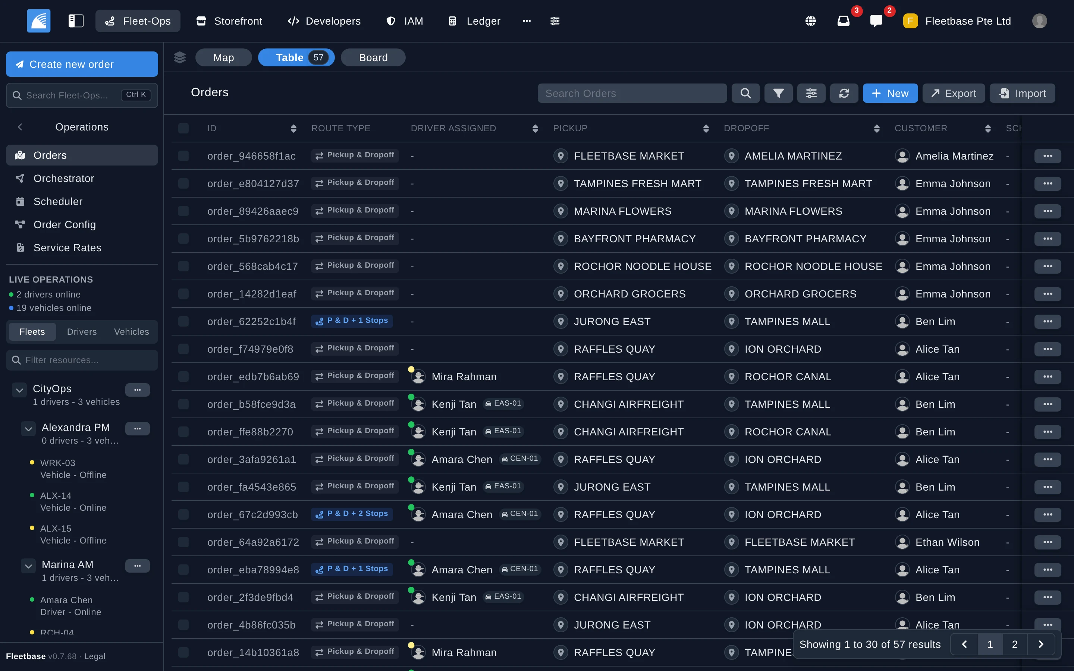Toggle the sidebar panel icon

pyautogui.click(x=76, y=21)
